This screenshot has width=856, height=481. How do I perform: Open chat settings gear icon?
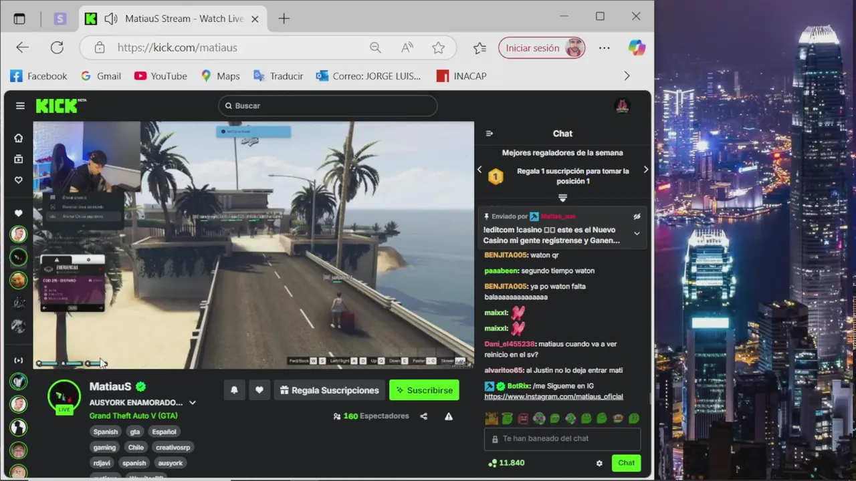(x=599, y=463)
